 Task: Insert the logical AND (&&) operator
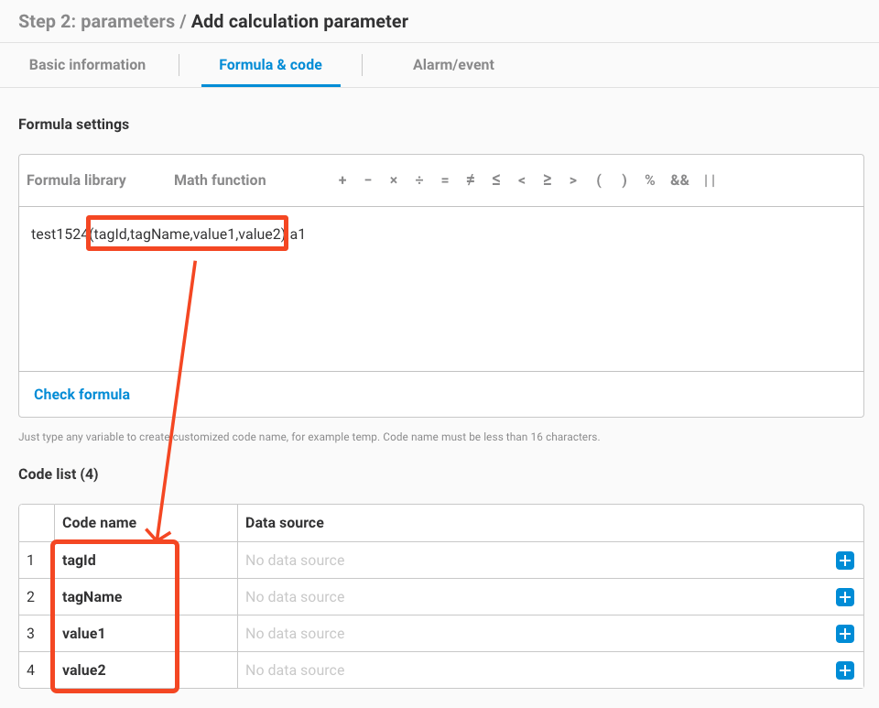(679, 180)
